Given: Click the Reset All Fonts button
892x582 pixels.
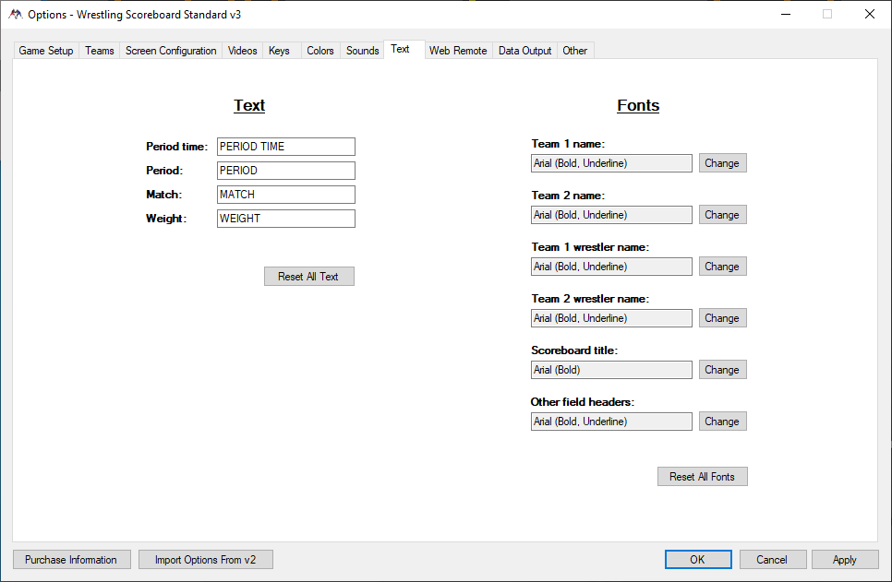Looking at the screenshot, I should 702,477.
